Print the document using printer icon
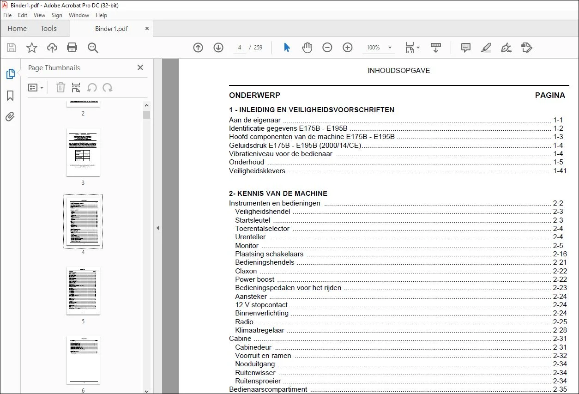The image size is (579, 394). [72, 48]
